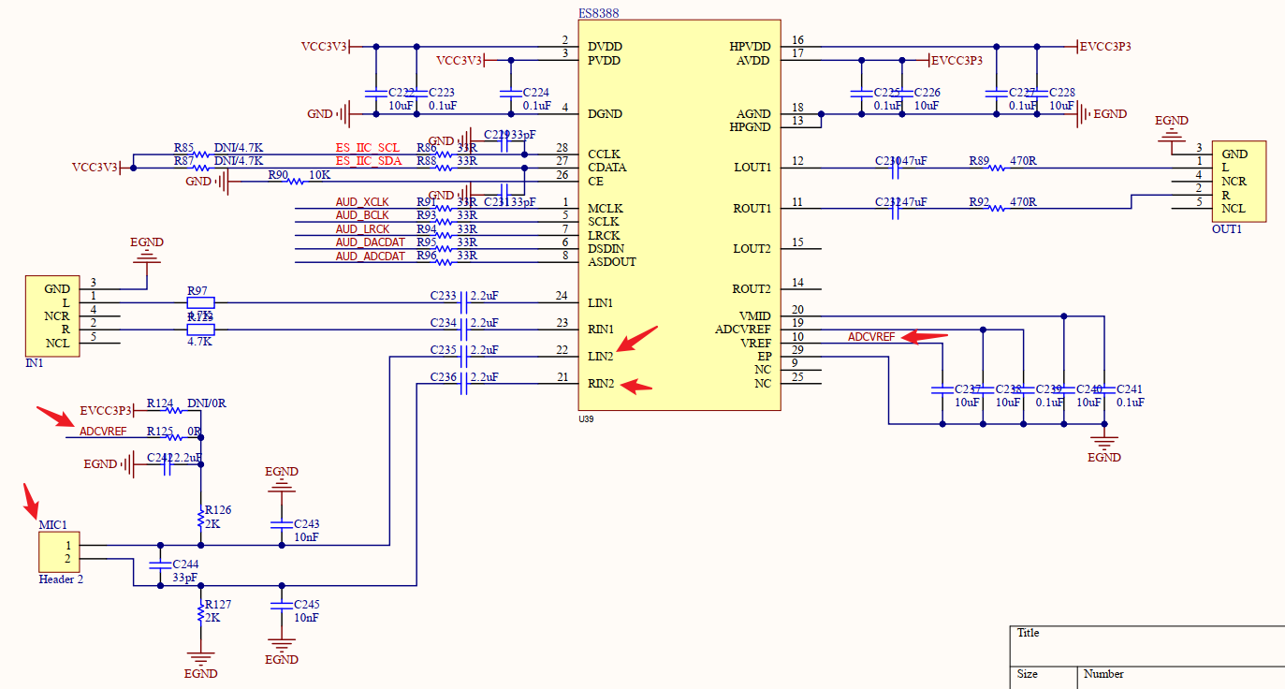
Task: Select the C233 capacitor designator
Action: [444, 296]
